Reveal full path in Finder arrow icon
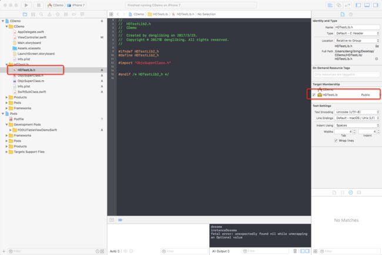Viewport: 382px width, 255px height. pos(377,59)
